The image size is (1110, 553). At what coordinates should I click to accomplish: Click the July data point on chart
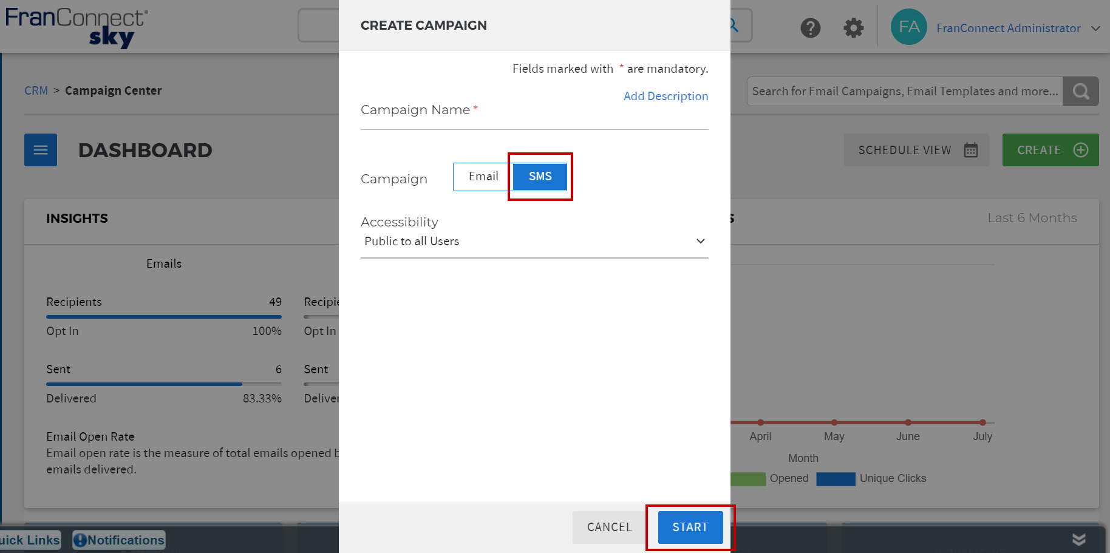coord(982,422)
